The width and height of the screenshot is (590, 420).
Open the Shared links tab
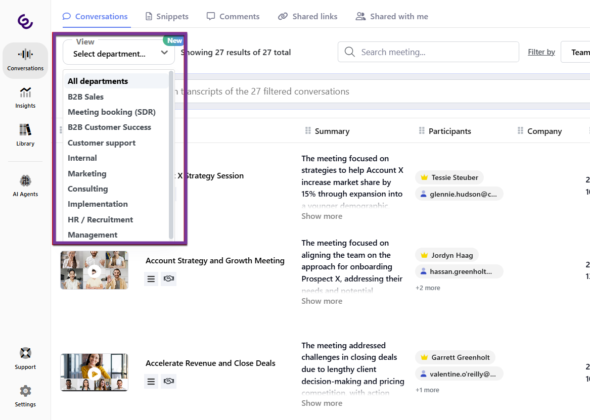click(x=307, y=17)
